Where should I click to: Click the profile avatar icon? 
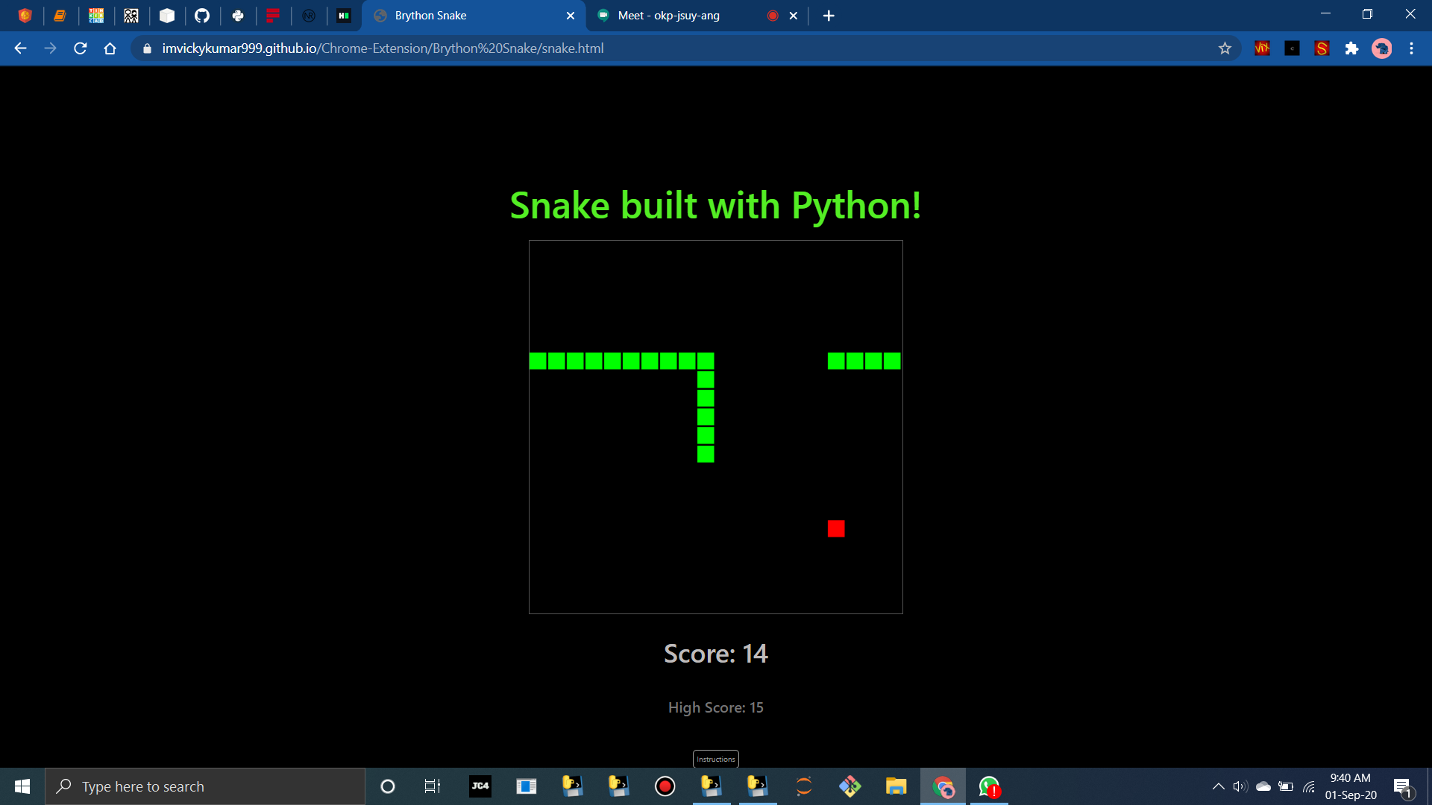[x=1382, y=48]
